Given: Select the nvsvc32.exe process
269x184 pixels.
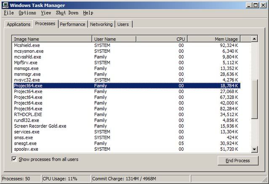Looking at the screenshot, I should pyautogui.click(x=127, y=80).
